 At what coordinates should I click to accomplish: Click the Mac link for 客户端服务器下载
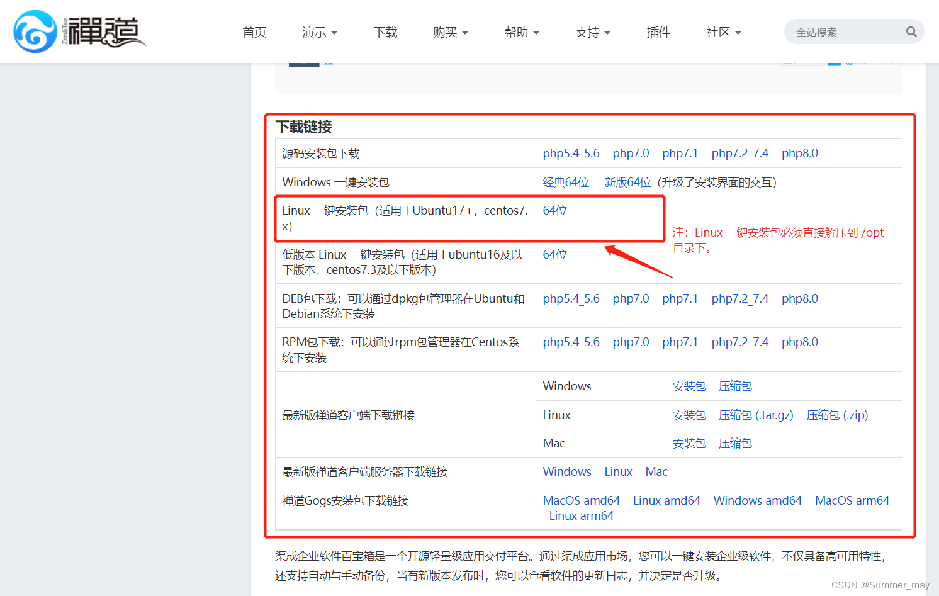pyautogui.click(x=656, y=472)
